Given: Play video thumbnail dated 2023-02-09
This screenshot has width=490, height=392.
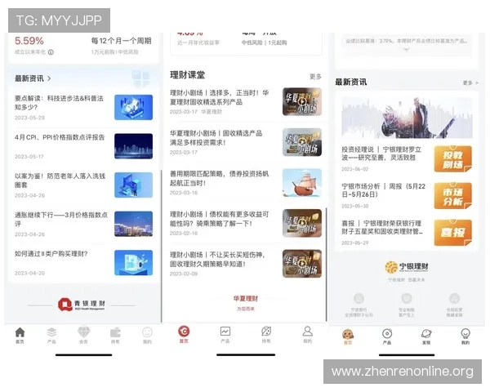Looking at the screenshot, I should tap(302, 264).
